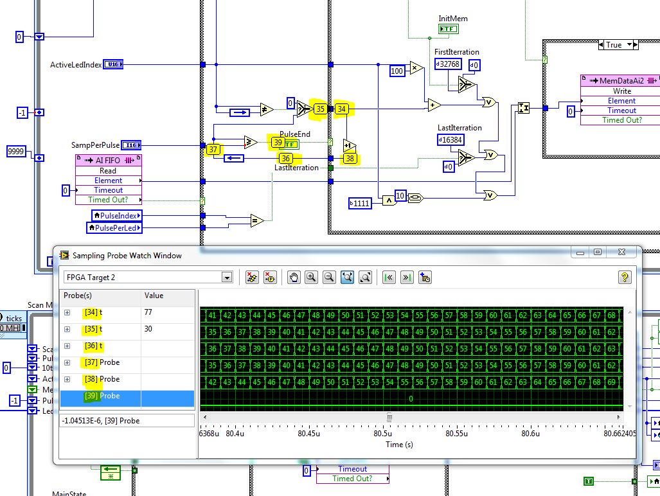Click the SampPerPulse I16 terminal
This screenshot has height=496, width=660.
tap(131, 145)
